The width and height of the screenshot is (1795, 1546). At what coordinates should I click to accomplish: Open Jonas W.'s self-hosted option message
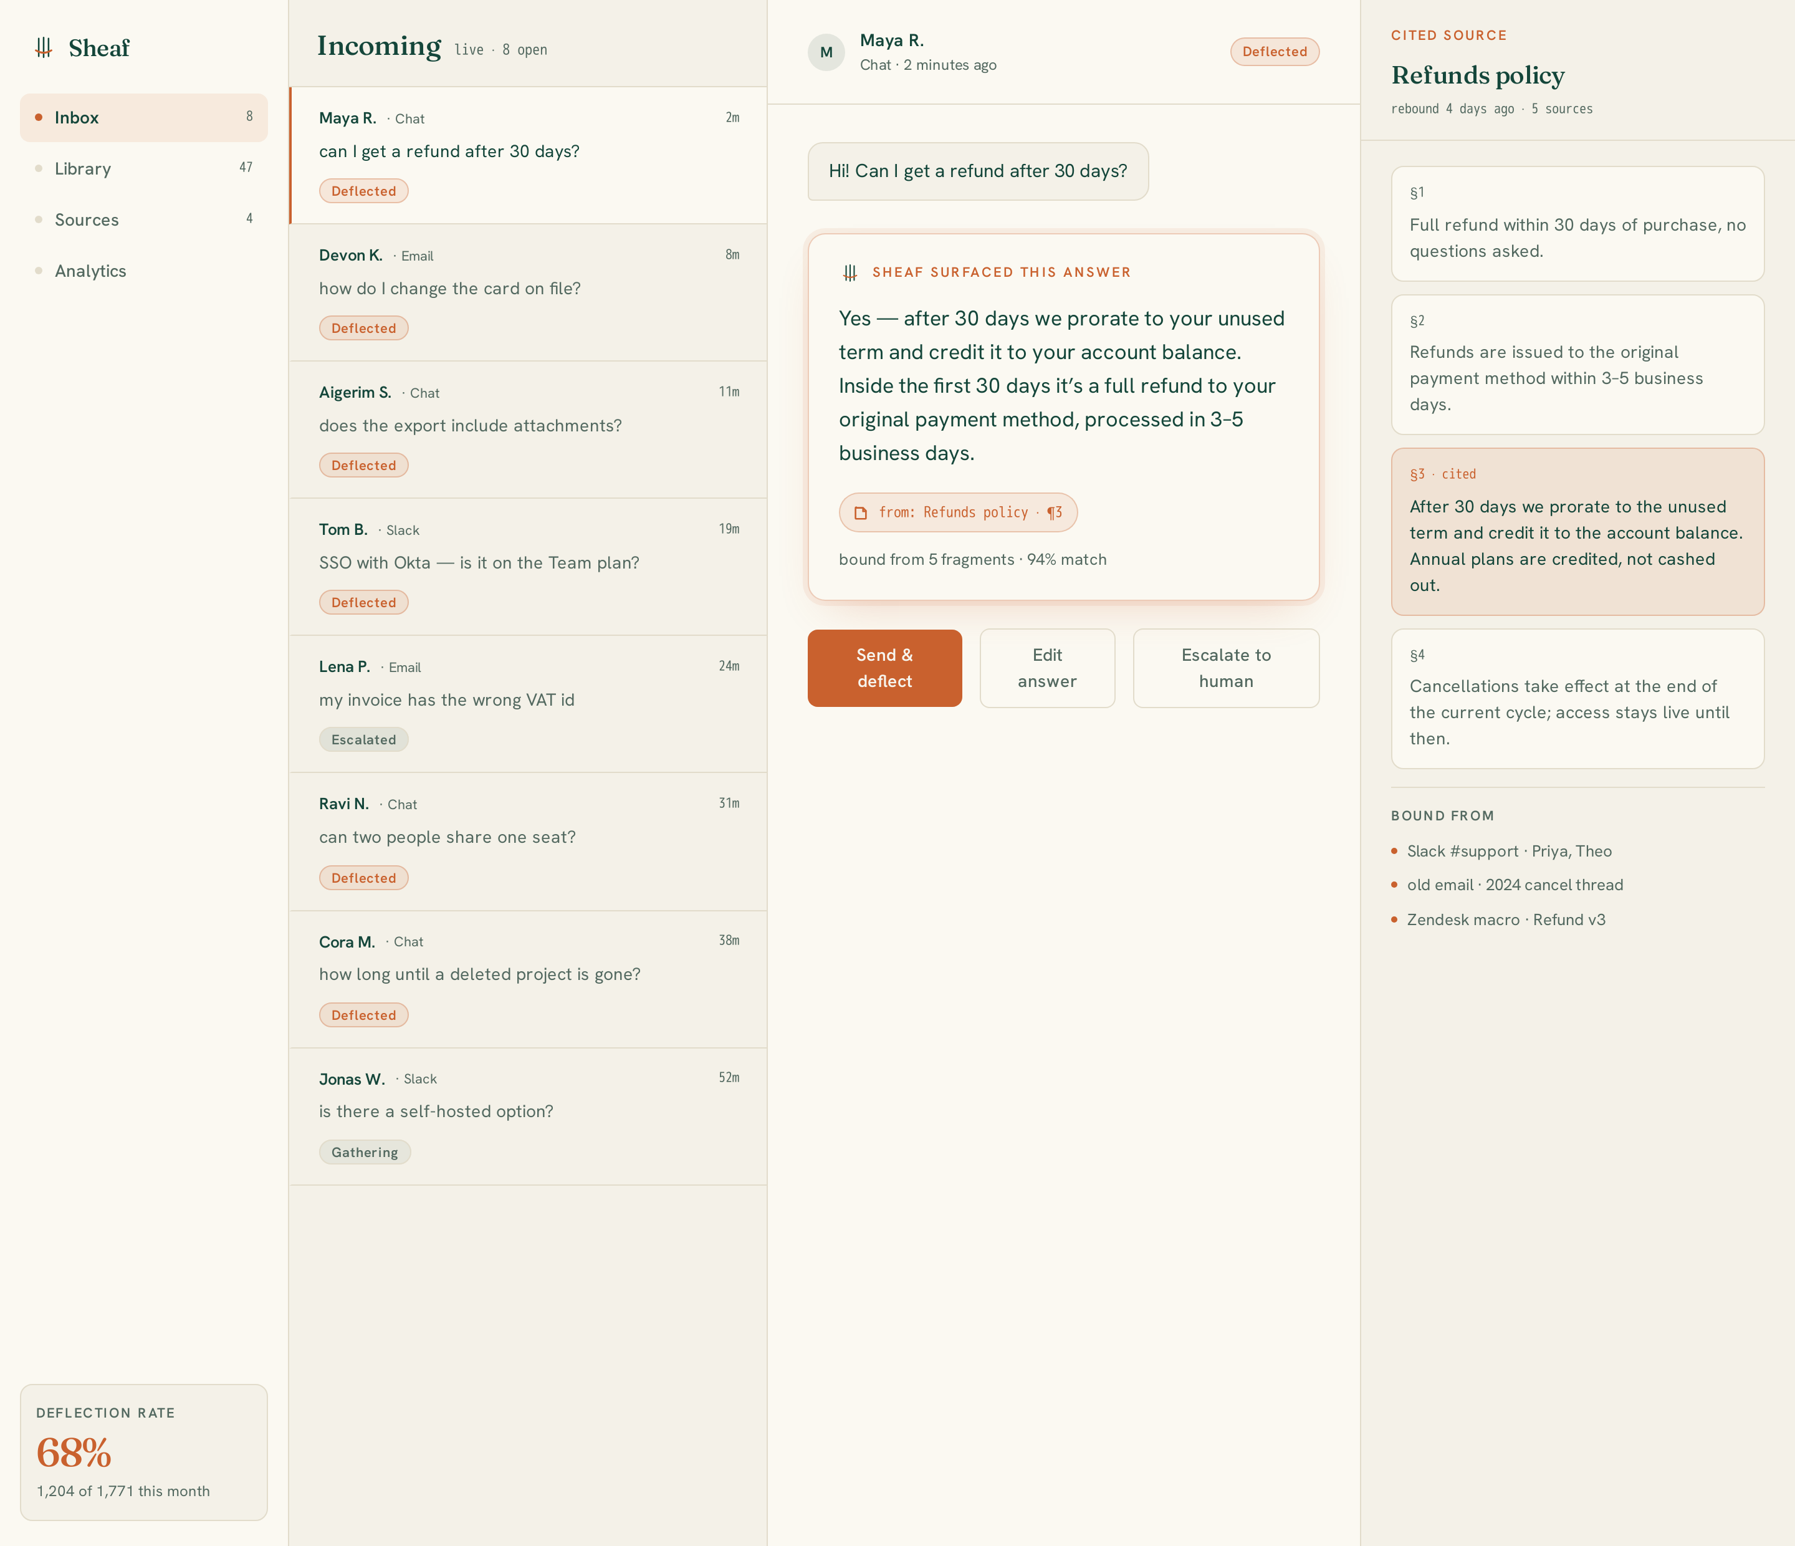pos(529,1117)
